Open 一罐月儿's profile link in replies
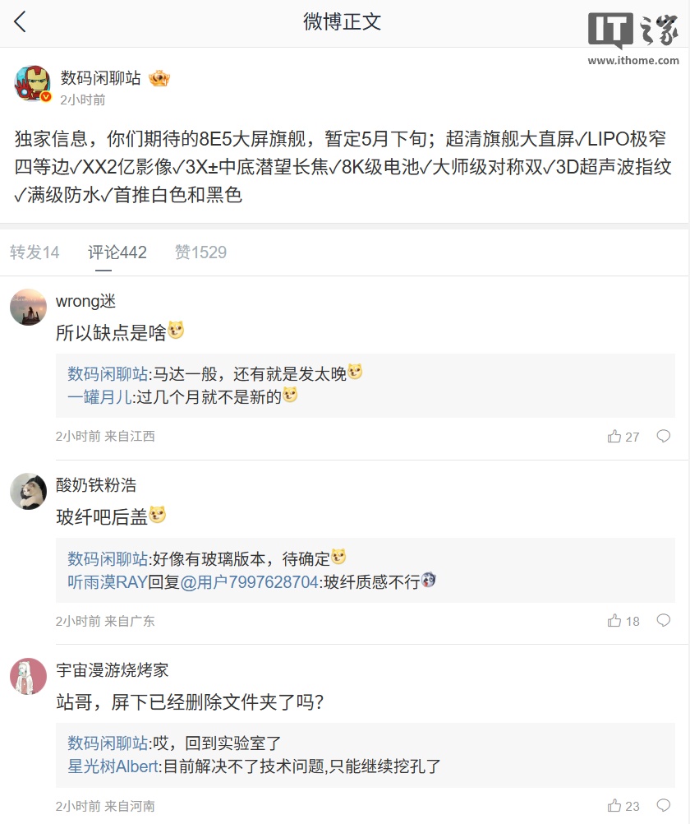Image resolution: width=690 pixels, height=824 pixels. 99,396
